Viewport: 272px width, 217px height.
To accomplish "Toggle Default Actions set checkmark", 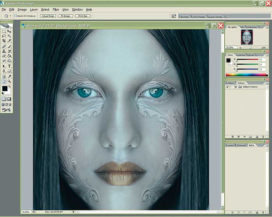I will coord(227,87).
